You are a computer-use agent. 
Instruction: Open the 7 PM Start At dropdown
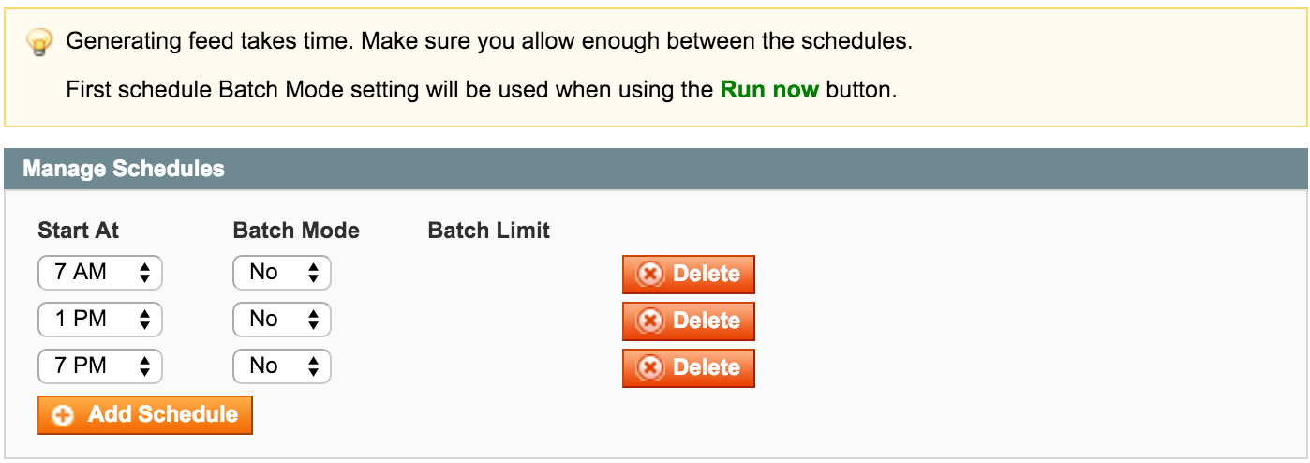100,366
